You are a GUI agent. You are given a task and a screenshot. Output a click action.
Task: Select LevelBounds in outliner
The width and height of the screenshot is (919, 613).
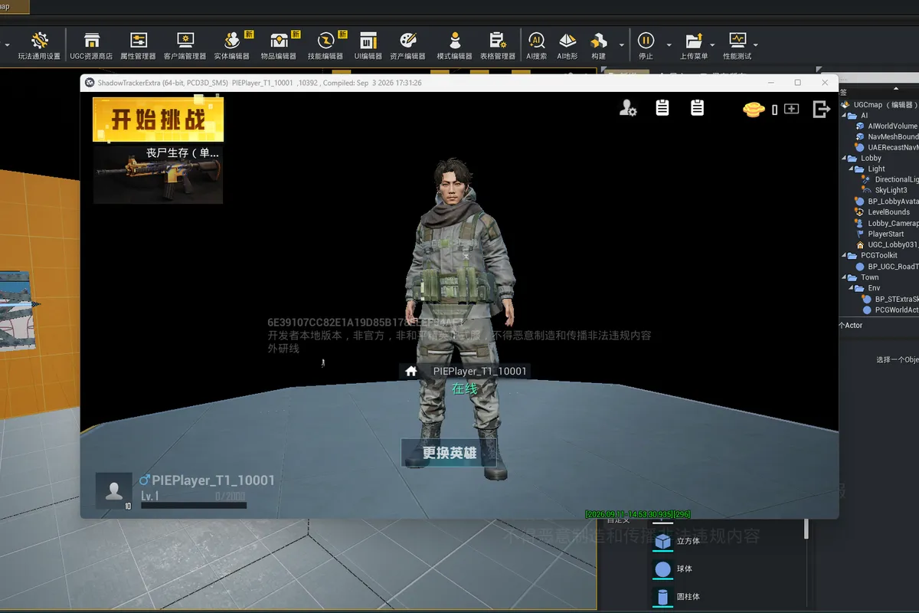click(x=883, y=212)
